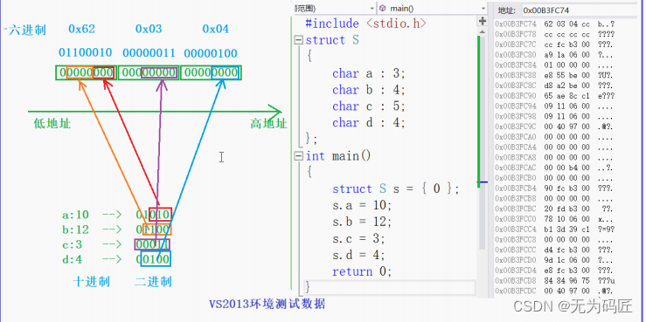Select memory row 0x00B3FCD0
This screenshot has width=646, height=322.
point(555,260)
